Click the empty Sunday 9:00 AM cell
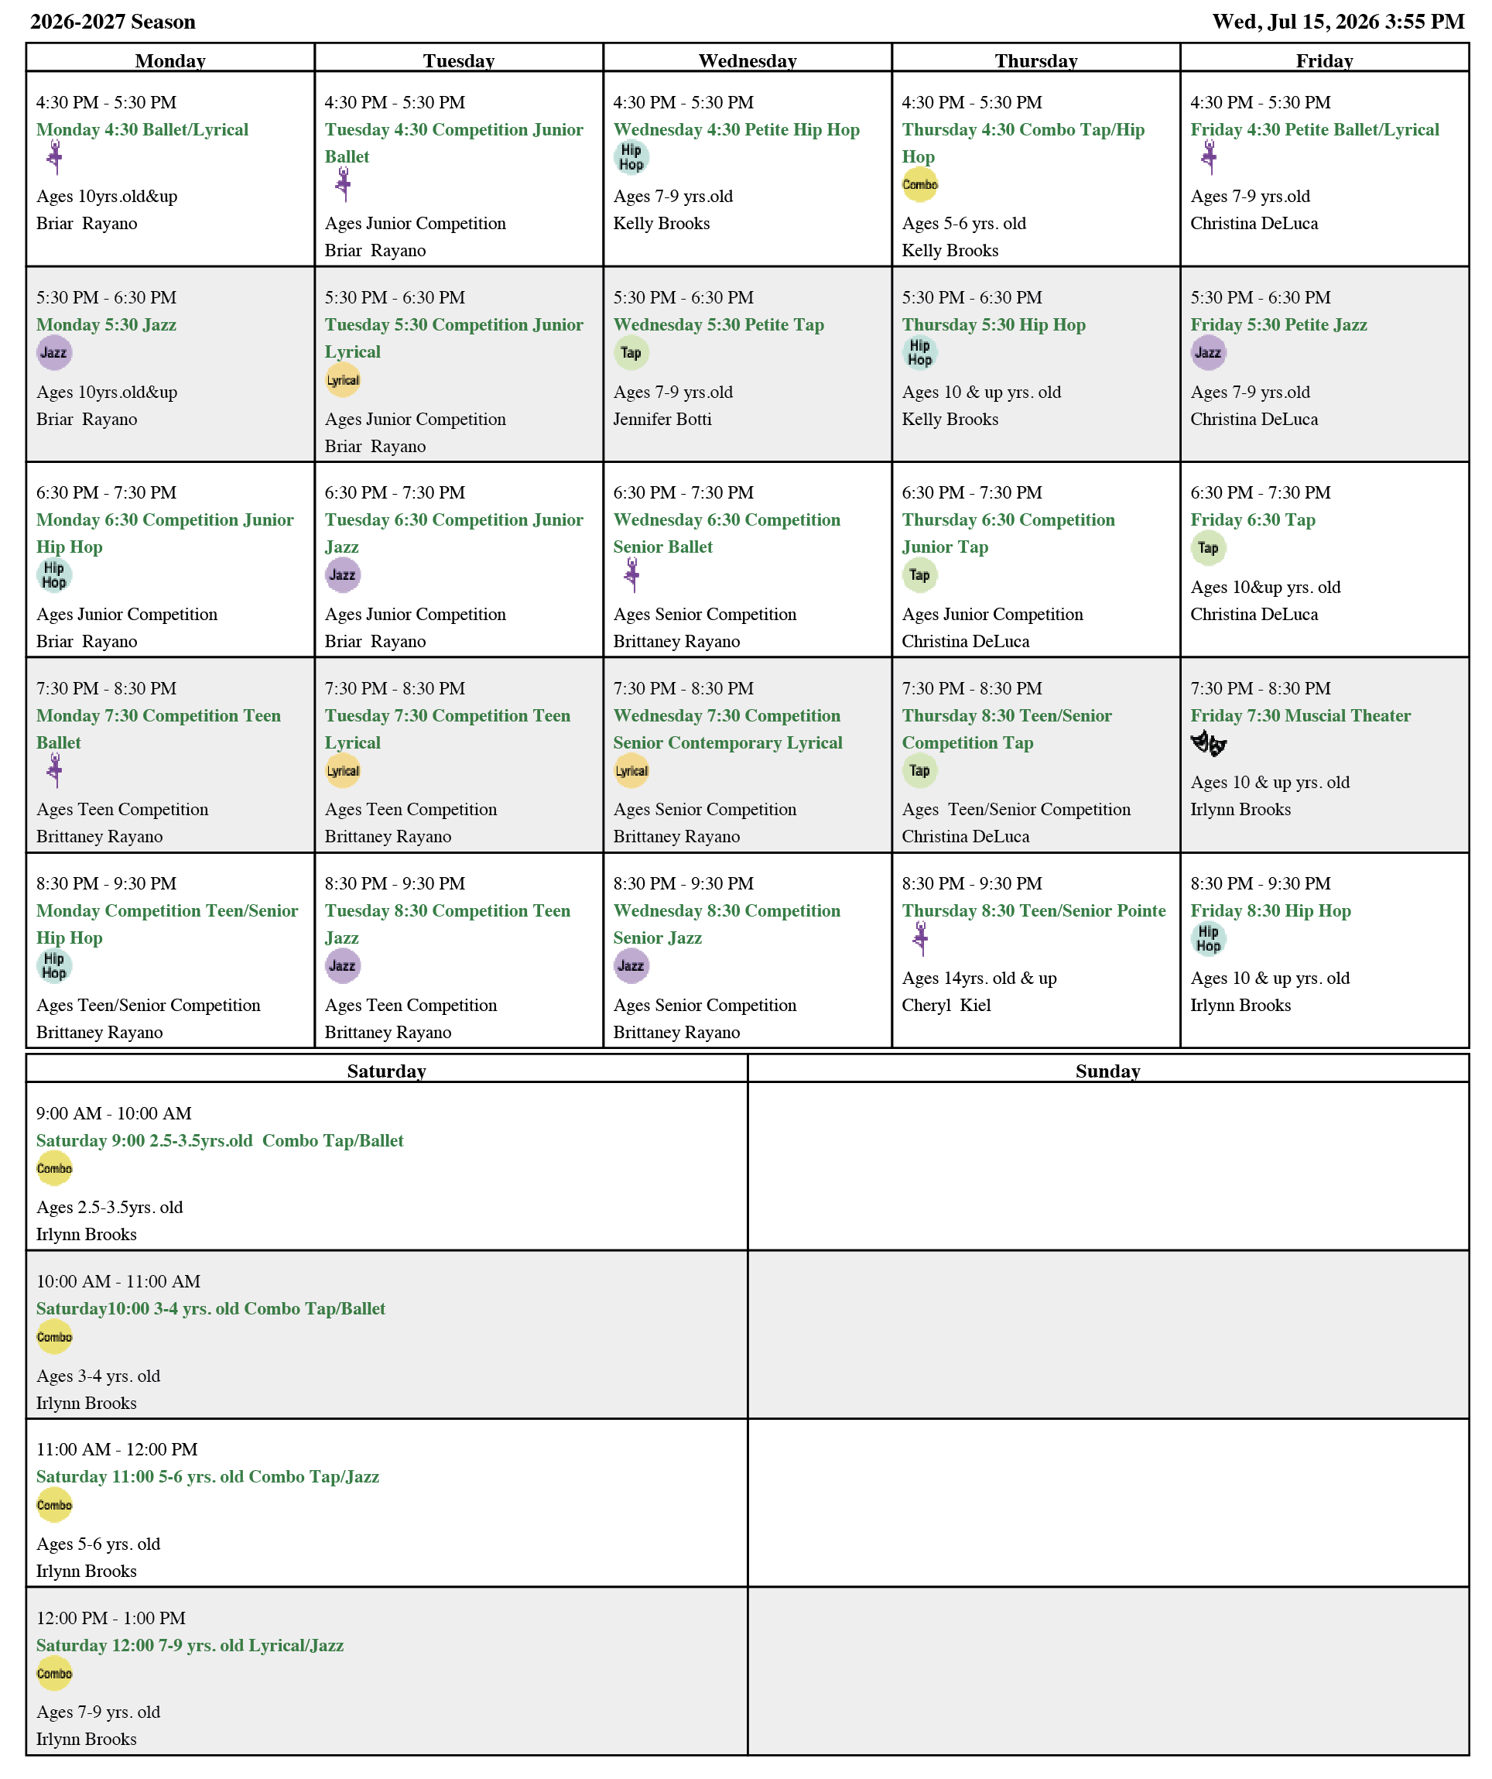Viewport: 1492px width, 1779px height. pyautogui.click(x=1107, y=1166)
